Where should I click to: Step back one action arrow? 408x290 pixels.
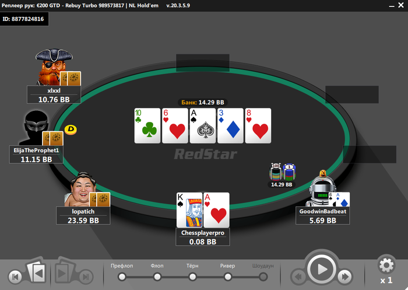point(298,277)
